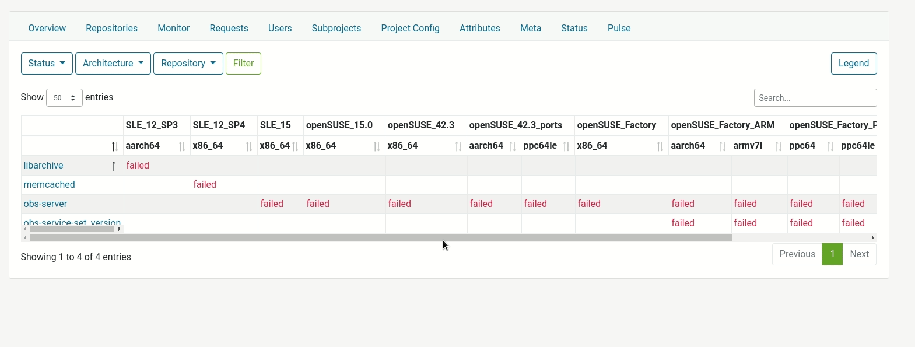Sort the openSUSE_15.0 x86_64 column
Screen dimensions: 915x347
coord(377,146)
